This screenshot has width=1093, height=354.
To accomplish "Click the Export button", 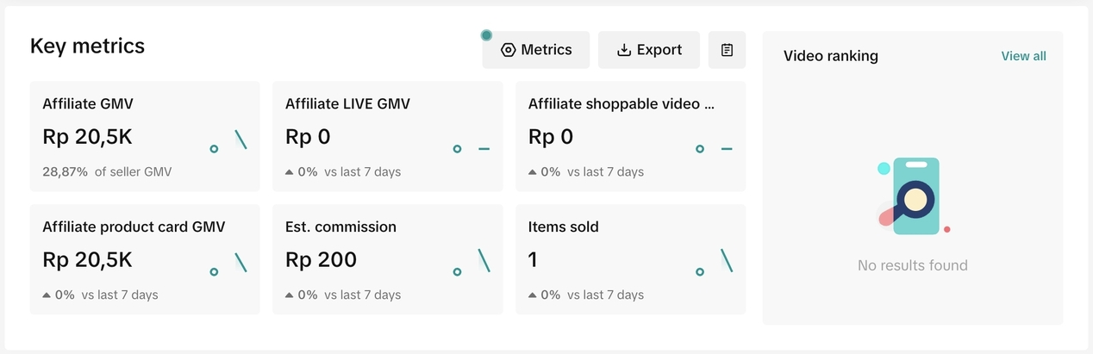I will 649,50.
